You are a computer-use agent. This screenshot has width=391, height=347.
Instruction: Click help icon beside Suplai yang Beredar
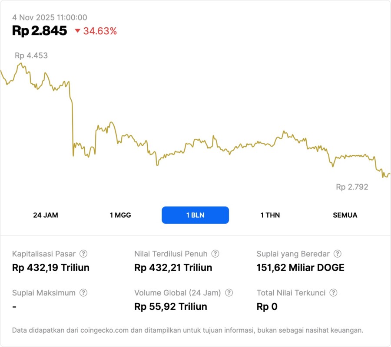(x=337, y=254)
